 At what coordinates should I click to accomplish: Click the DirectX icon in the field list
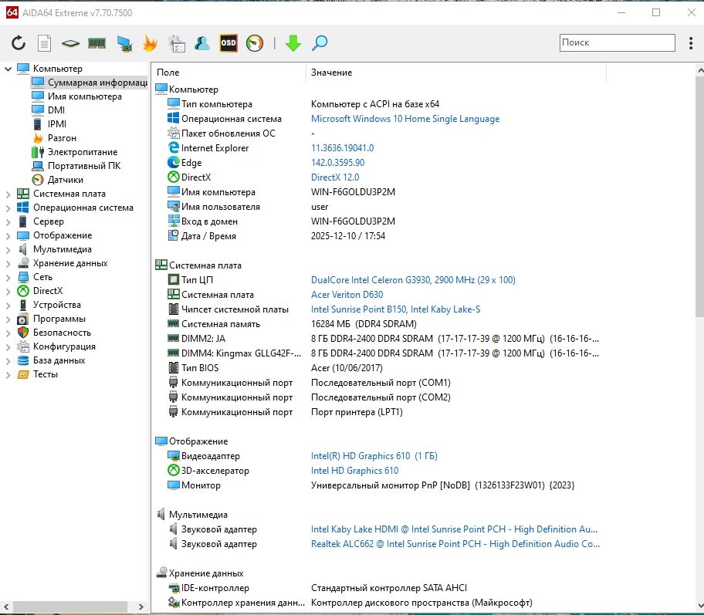tap(174, 177)
